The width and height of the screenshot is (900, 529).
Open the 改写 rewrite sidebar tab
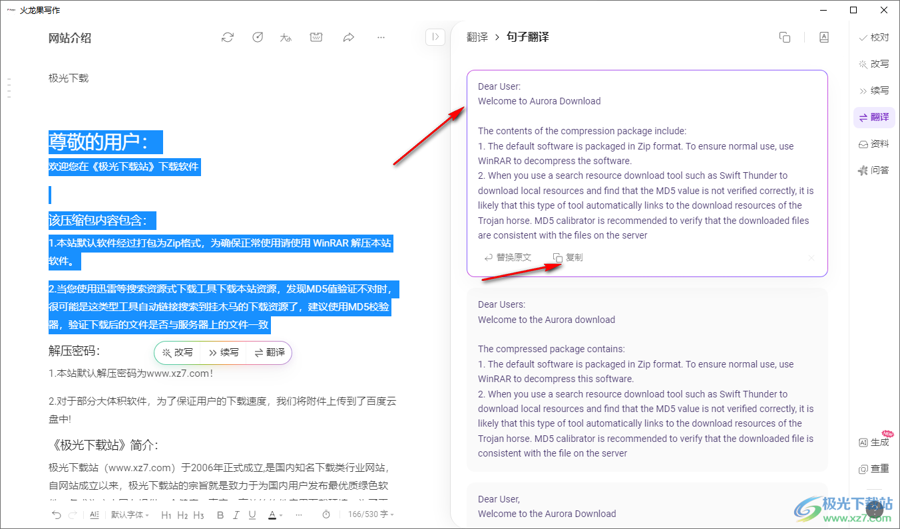point(874,64)
